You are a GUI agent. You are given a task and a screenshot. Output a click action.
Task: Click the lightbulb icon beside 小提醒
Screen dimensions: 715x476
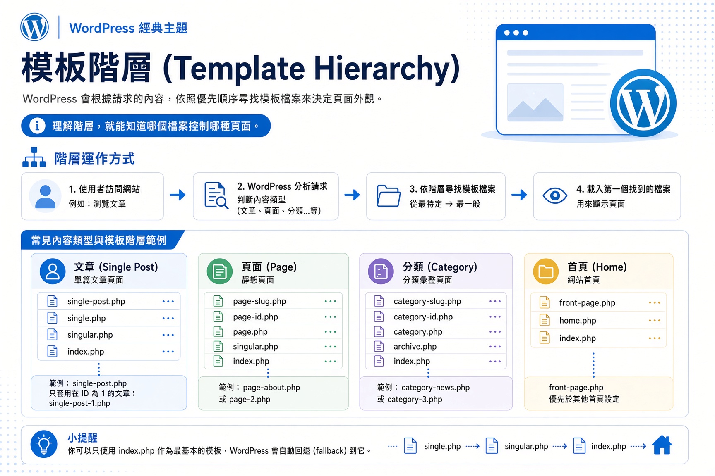44,444
